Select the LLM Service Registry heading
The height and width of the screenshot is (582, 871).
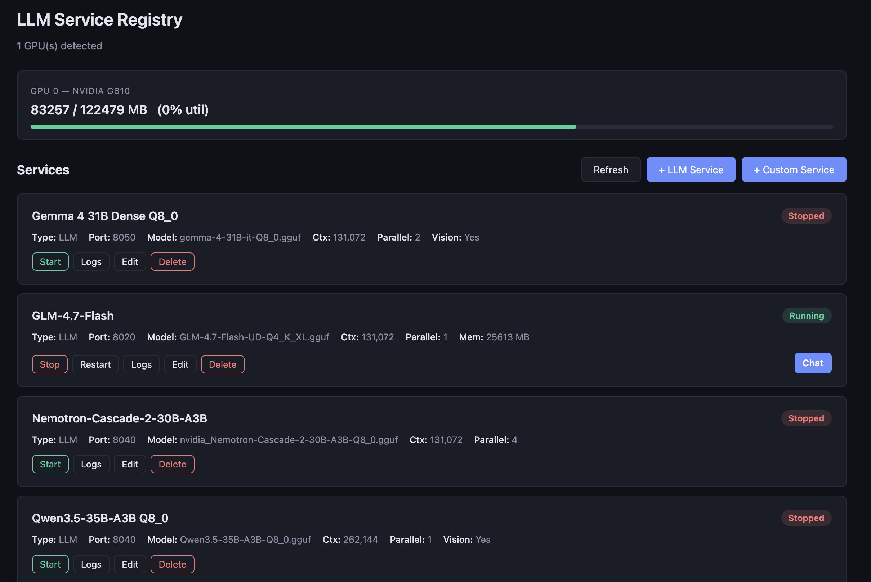click(99, 20)
